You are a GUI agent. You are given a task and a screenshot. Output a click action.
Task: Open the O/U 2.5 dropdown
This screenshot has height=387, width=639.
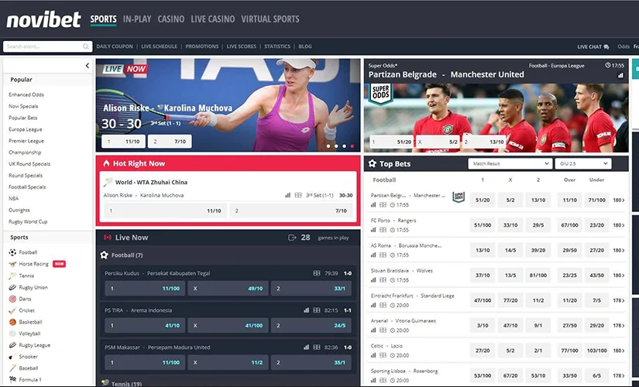tap(583, 164)
